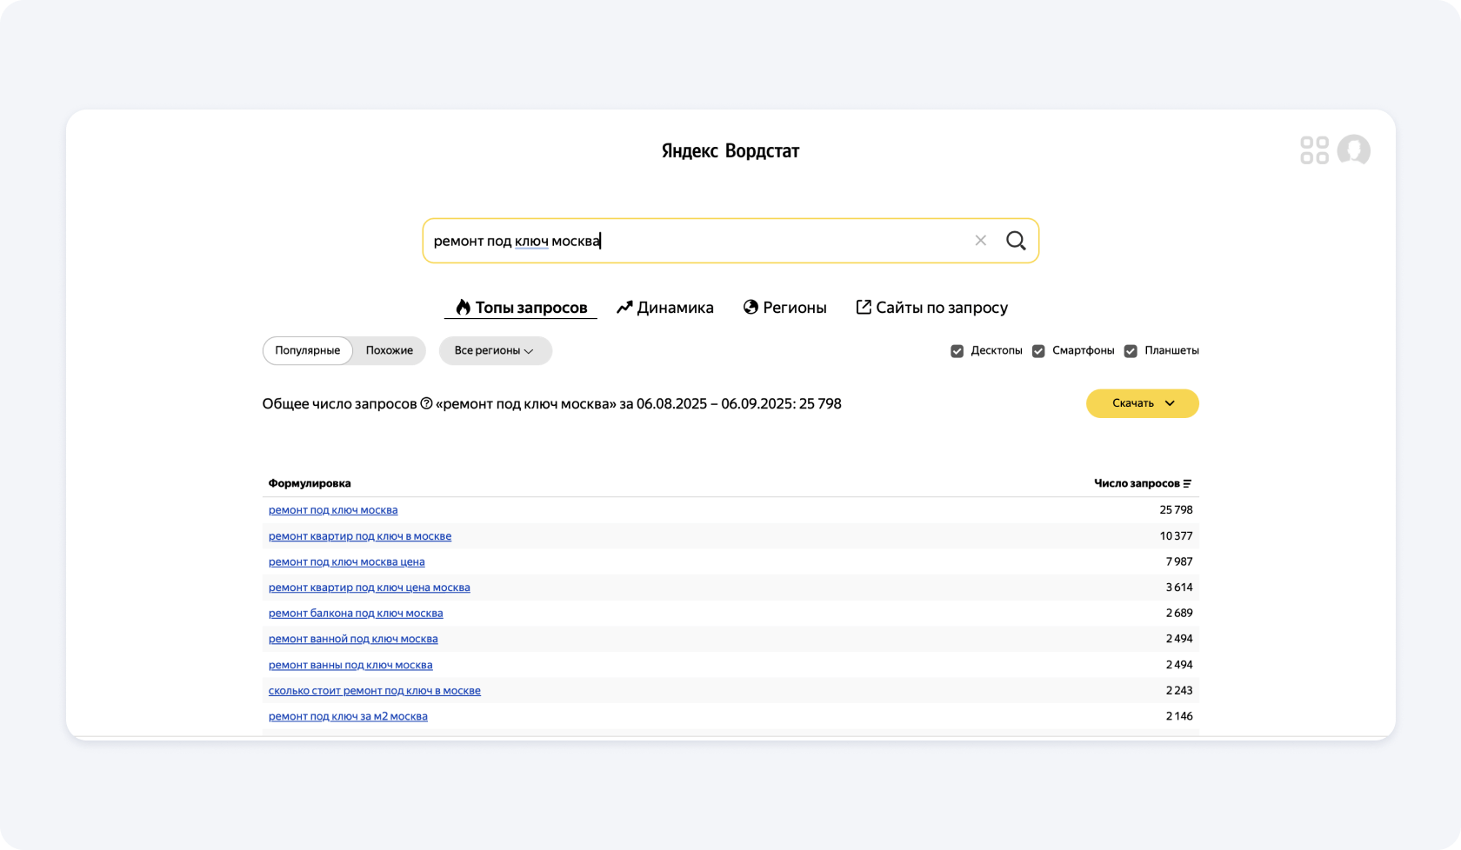Click the user profile avatar
This screenshot has width=1461, height=850.
click(1353, 150)
